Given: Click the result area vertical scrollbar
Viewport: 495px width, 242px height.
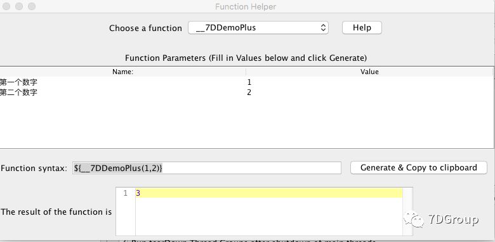Looking at the screenshot, I should pos(407,212).
